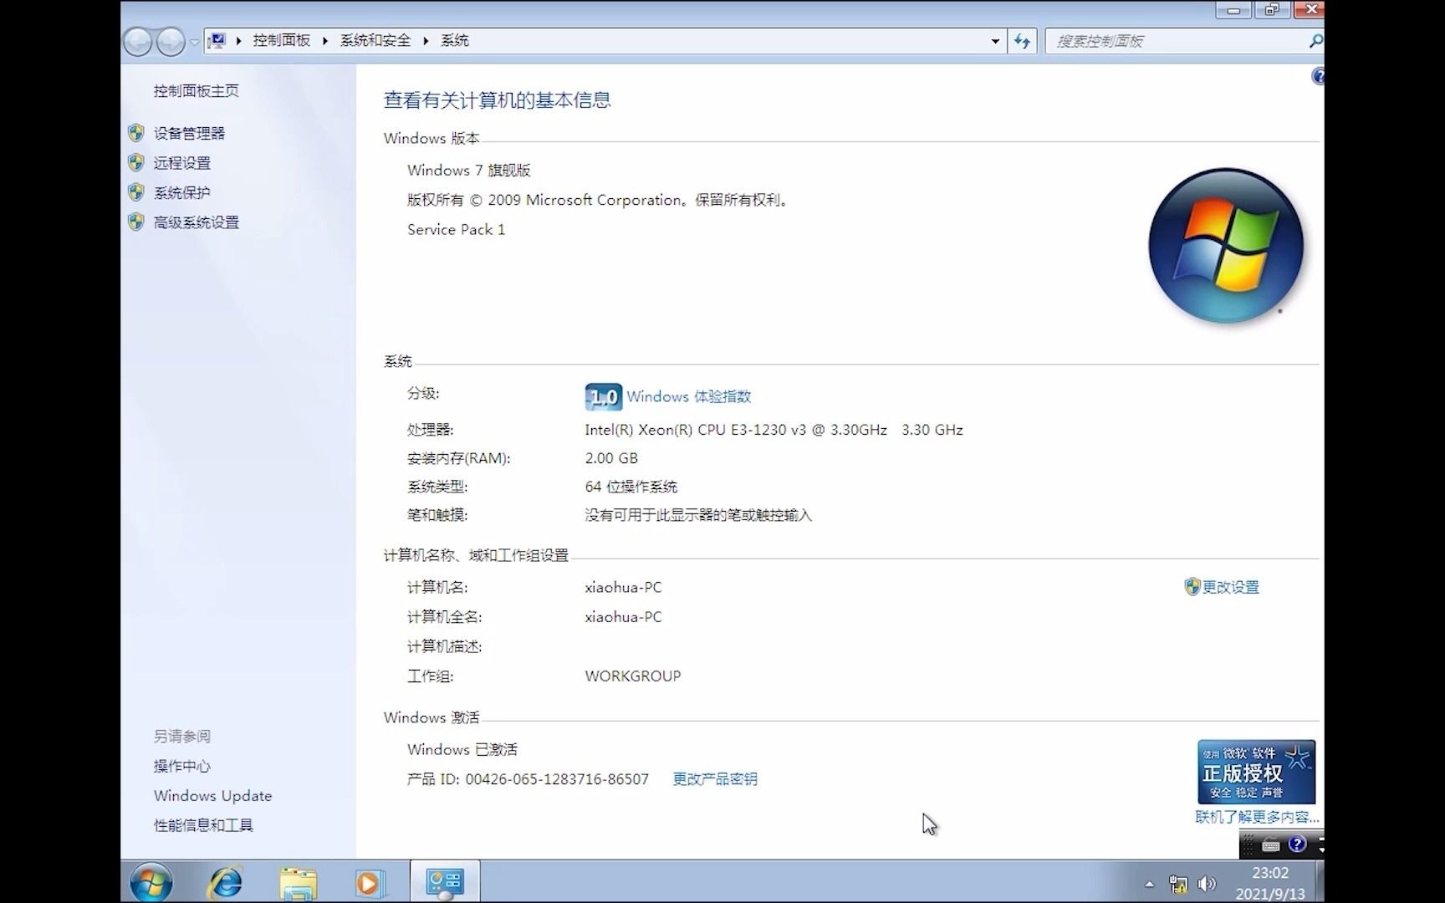Show hidden tray icons arrow

[1150, 884]
